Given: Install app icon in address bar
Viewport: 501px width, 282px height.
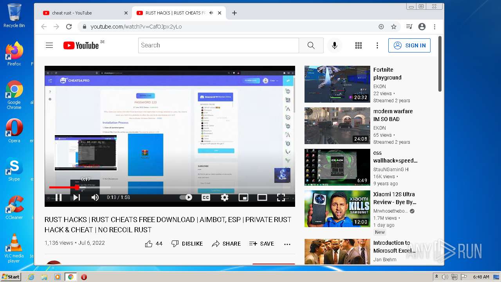Looking at the screenshot, I should pos(381,27).
